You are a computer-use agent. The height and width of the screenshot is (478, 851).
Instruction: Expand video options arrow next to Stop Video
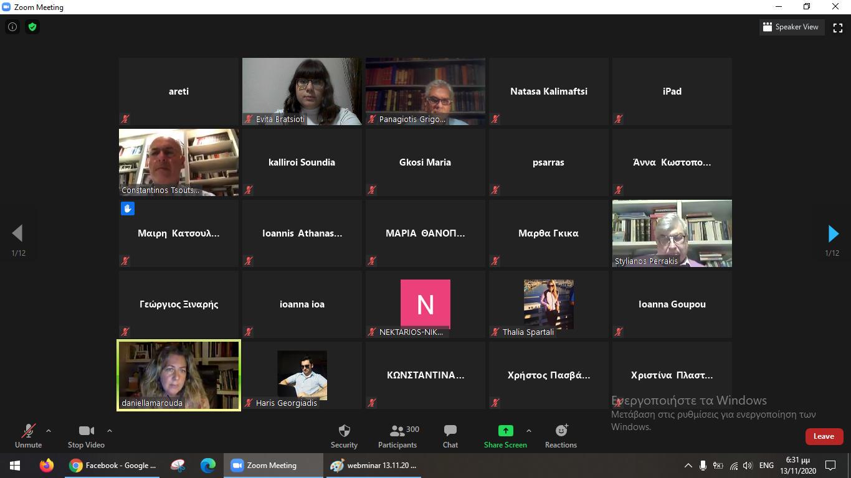[x=110, y=431]
